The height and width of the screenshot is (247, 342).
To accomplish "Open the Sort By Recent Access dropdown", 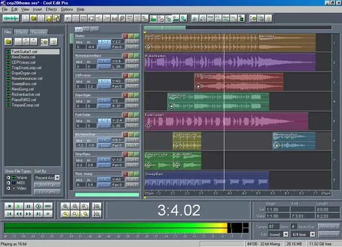I will pos(58,178).
